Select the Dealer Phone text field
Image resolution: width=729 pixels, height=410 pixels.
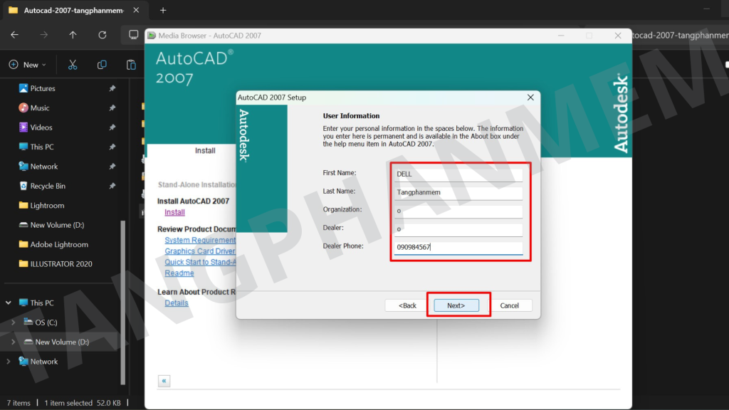tap(458, 248)
